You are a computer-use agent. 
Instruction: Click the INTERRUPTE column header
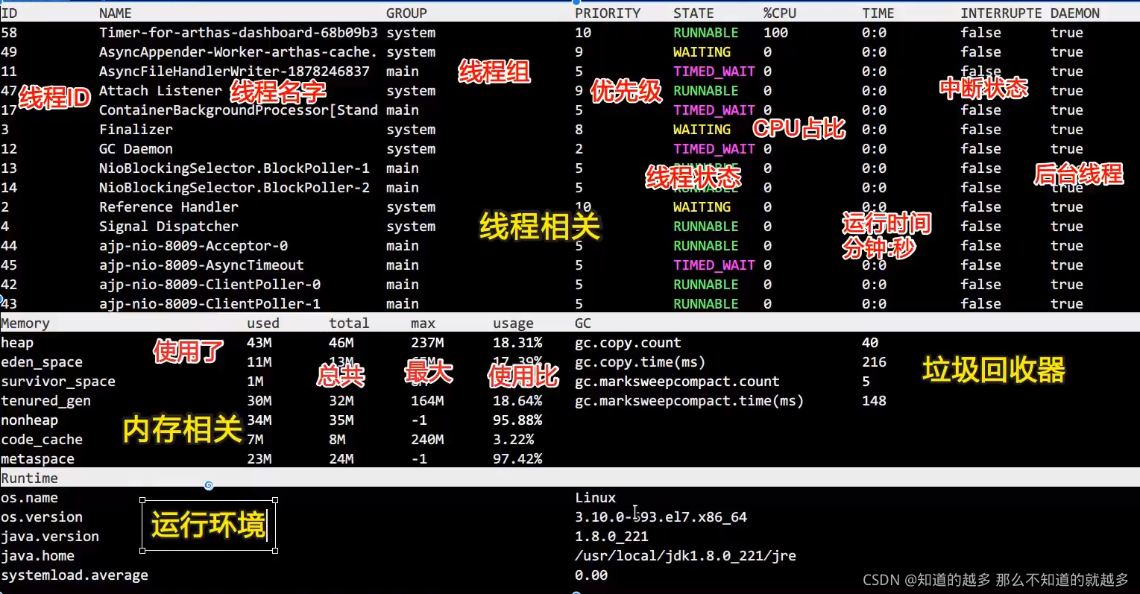click(1001, 13)
